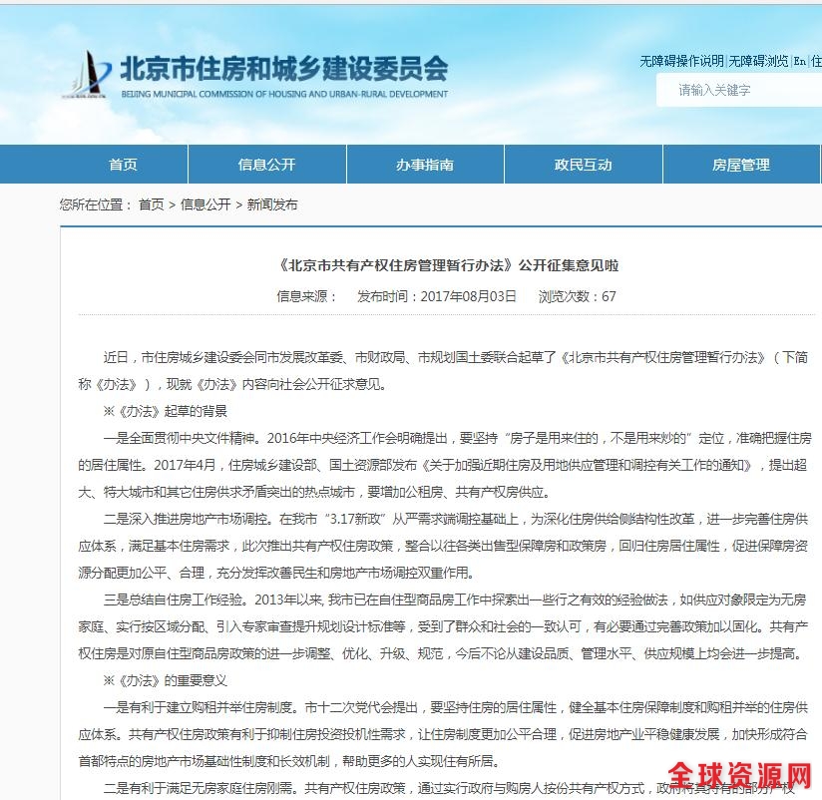Click the commission logo emblem

(87, 75)
